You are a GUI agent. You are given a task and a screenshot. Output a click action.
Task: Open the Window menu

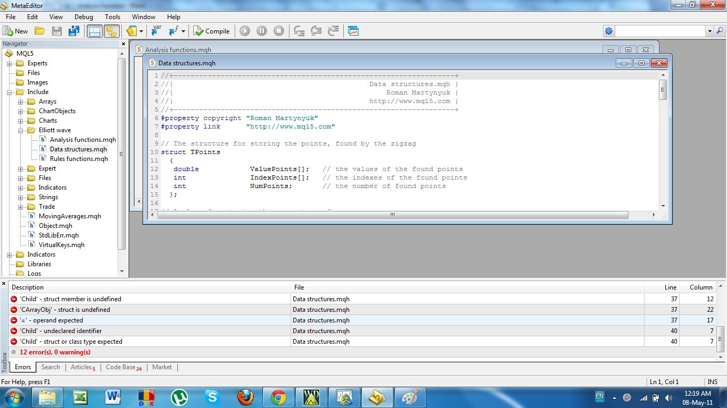(x=144, y=17)
